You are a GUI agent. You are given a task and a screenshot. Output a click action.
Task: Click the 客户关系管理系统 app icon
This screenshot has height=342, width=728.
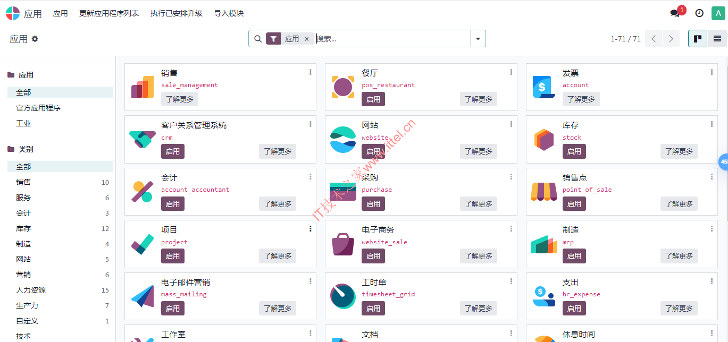coord(143,140)
